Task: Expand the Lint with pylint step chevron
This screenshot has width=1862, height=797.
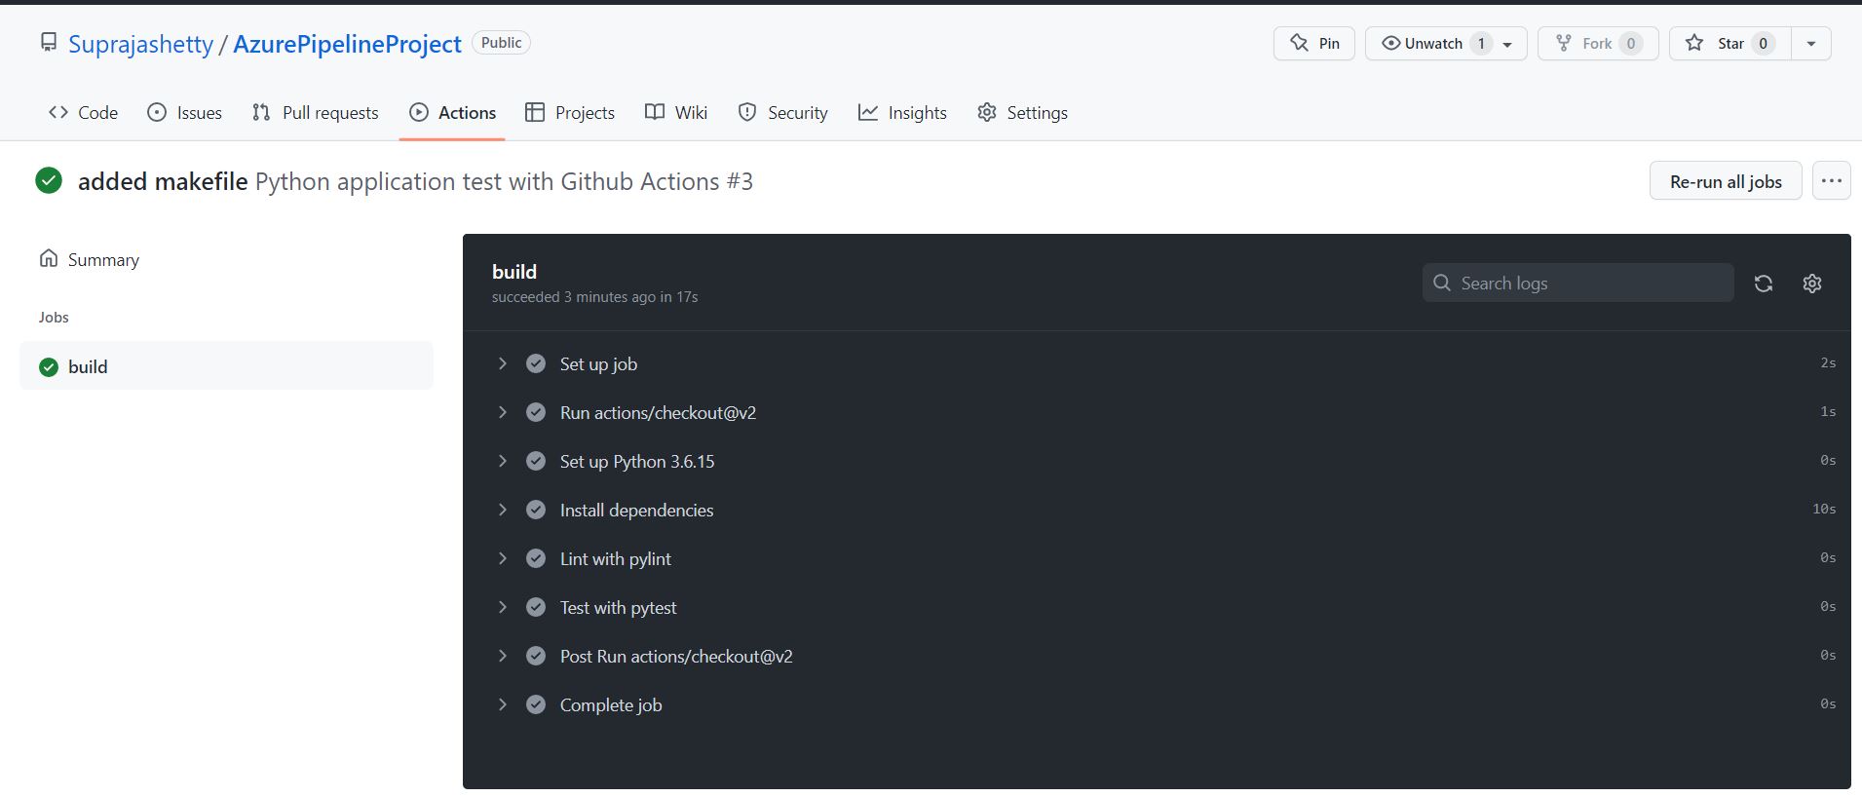Action: click(503, 558)
